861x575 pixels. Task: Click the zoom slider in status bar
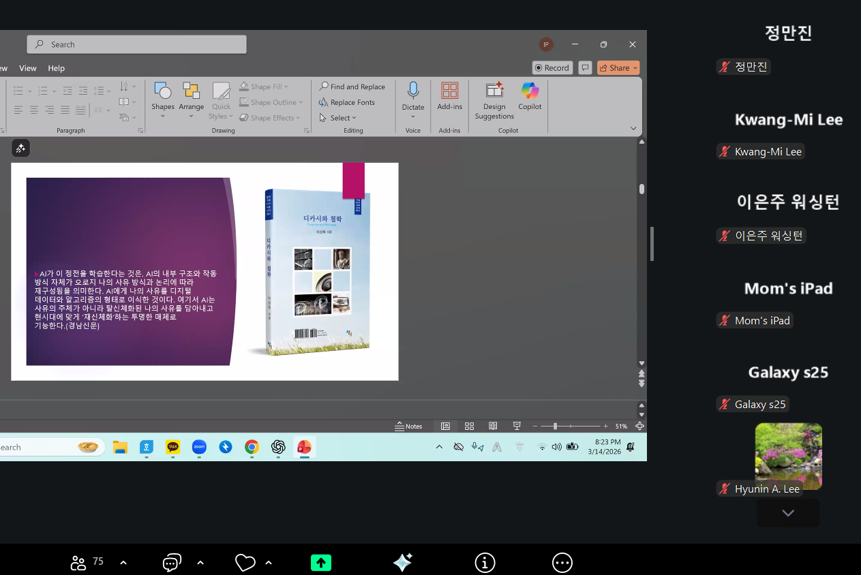[x=556, y=426]
